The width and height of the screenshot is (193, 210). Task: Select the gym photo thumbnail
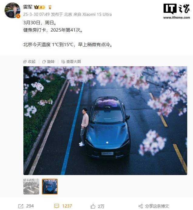[31, 187]
